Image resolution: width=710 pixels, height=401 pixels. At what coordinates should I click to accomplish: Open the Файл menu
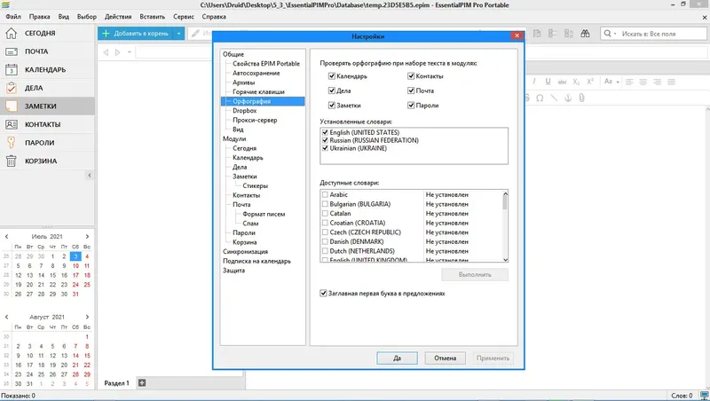13,17
